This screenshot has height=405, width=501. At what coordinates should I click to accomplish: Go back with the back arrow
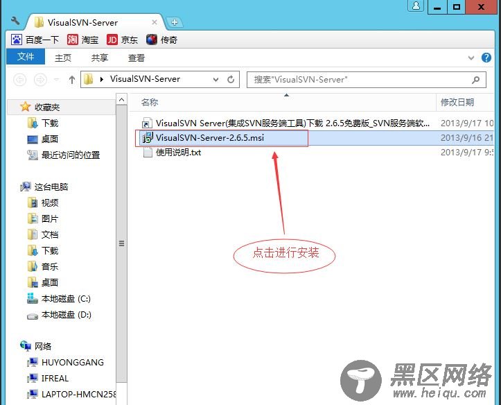tap(20, 79)
